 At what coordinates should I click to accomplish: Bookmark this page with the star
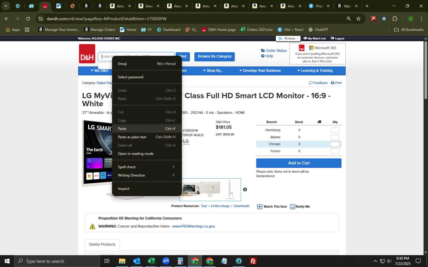358,19
